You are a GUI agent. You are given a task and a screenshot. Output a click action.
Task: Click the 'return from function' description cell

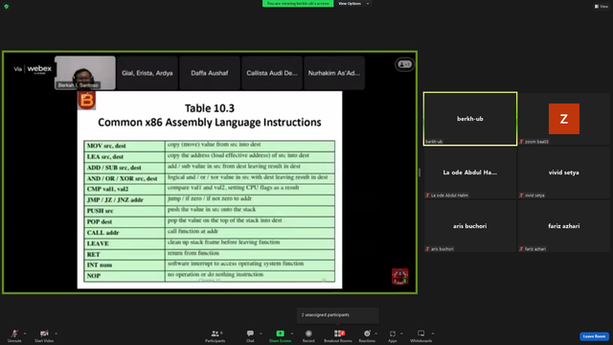pos(250,253)
